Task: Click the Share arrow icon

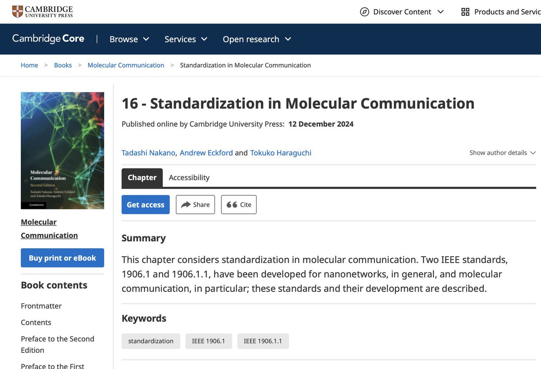Action: [186, 205]
